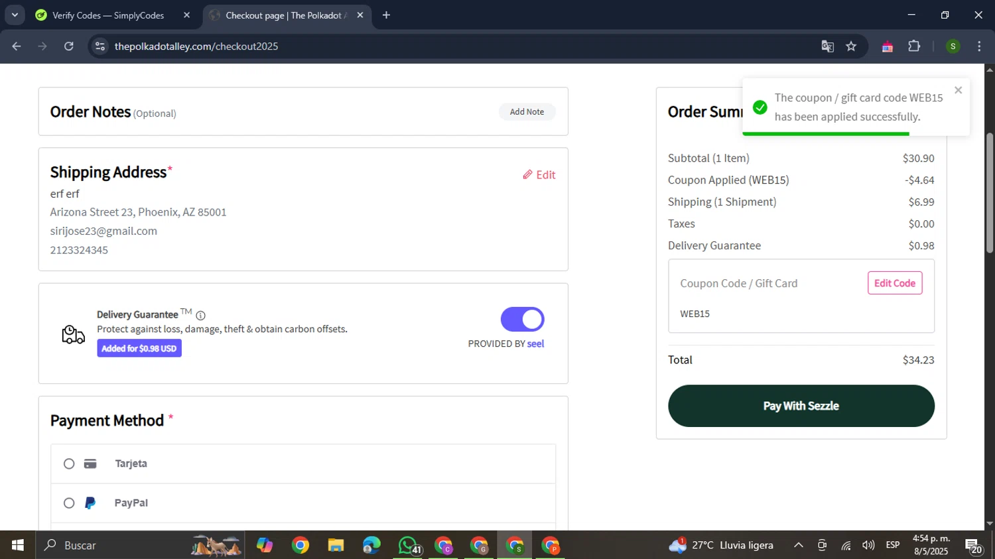Click the taskbar volume icon

pos(868,545)
